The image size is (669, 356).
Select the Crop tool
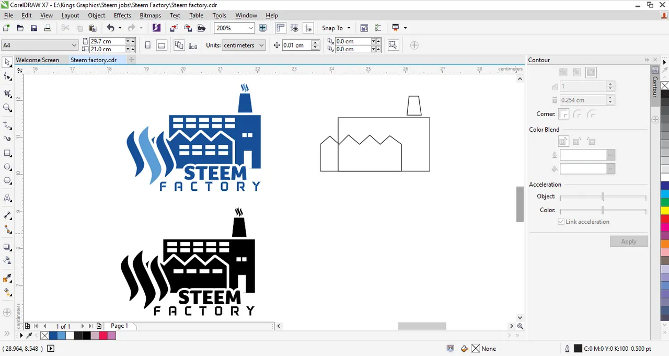coord(7,94)
